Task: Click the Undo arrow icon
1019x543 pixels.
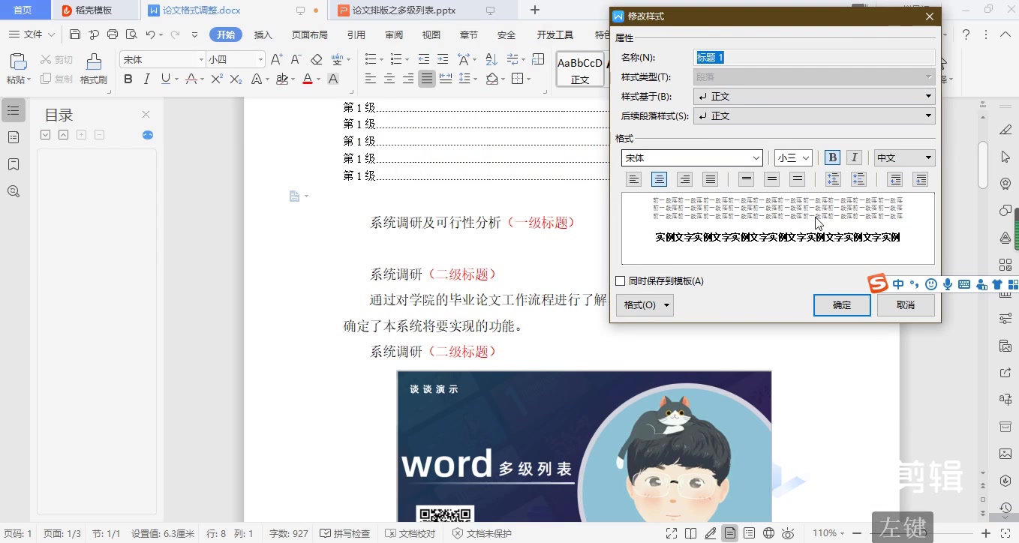Action: 150,34
